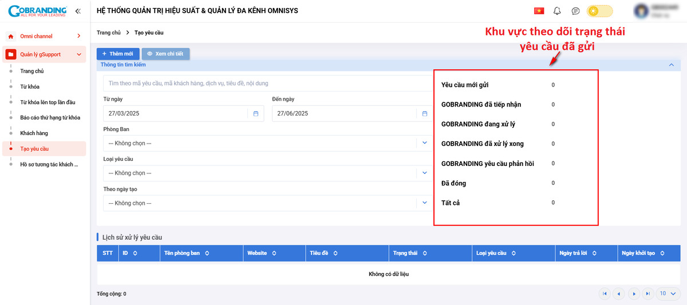Collapse the sidebar with double chevron icon
This screenshot has height=305, width=687.
(78, 11)
